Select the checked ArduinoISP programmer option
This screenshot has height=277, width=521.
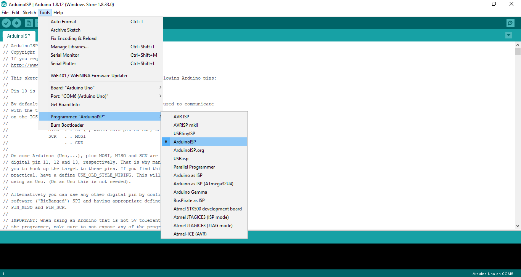[204, 142]
